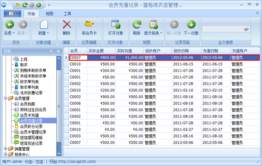Open 洗衣收费记录 in navigation tree
262x166 pixels.
pos(31,93)
